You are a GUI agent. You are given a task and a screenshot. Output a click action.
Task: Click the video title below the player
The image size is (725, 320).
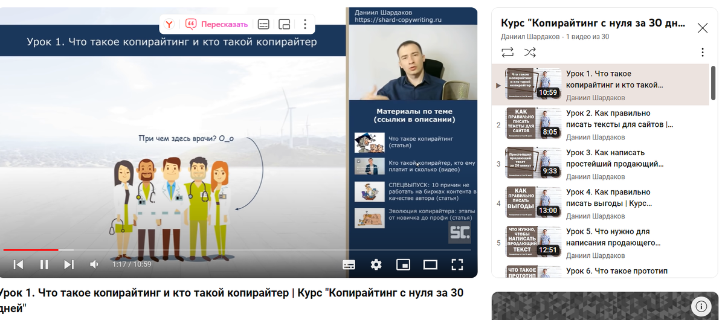(231, 301)
